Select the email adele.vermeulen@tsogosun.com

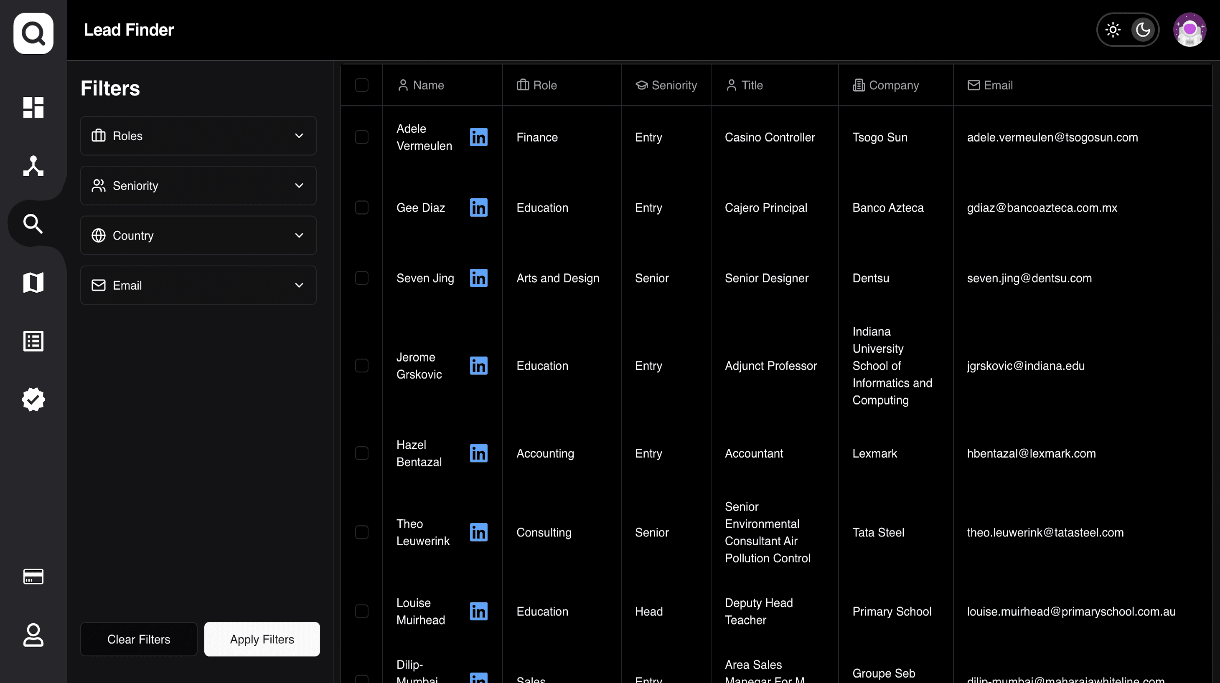point(1052,137)
